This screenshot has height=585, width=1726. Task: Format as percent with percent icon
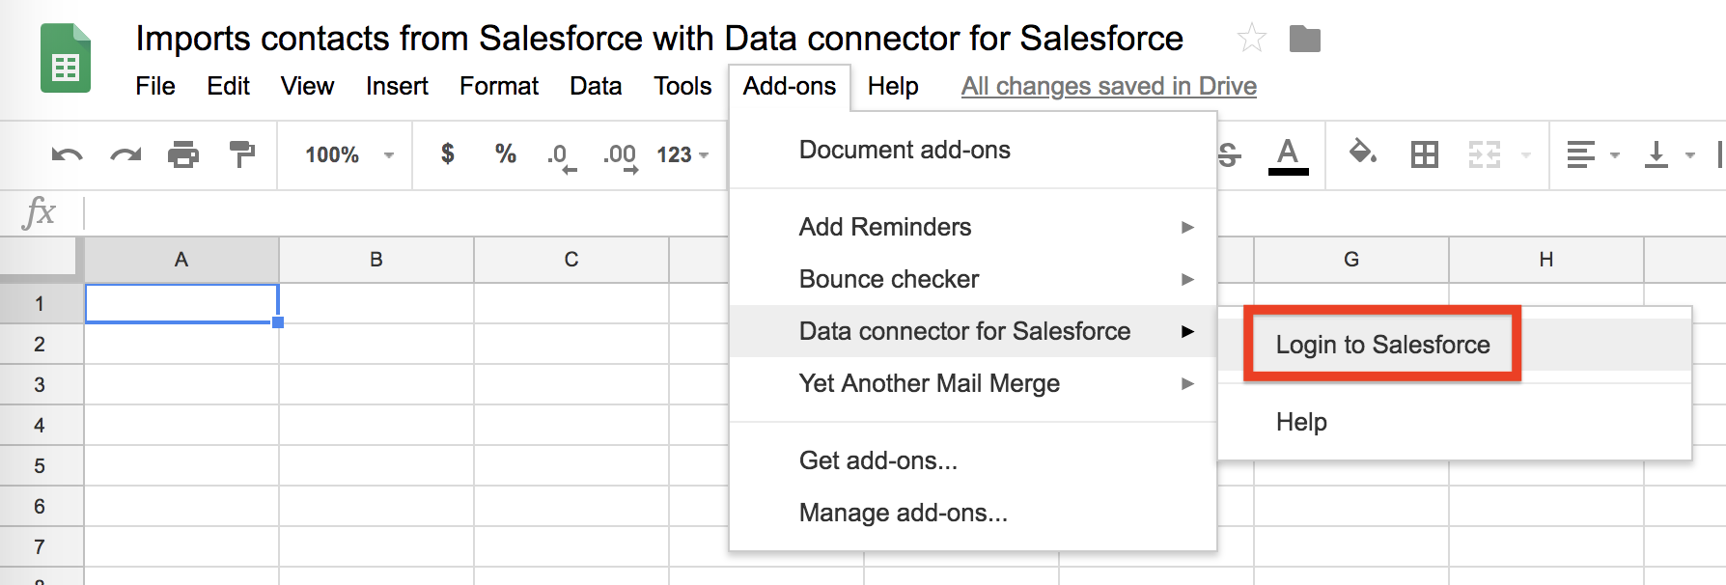[505, 153]
